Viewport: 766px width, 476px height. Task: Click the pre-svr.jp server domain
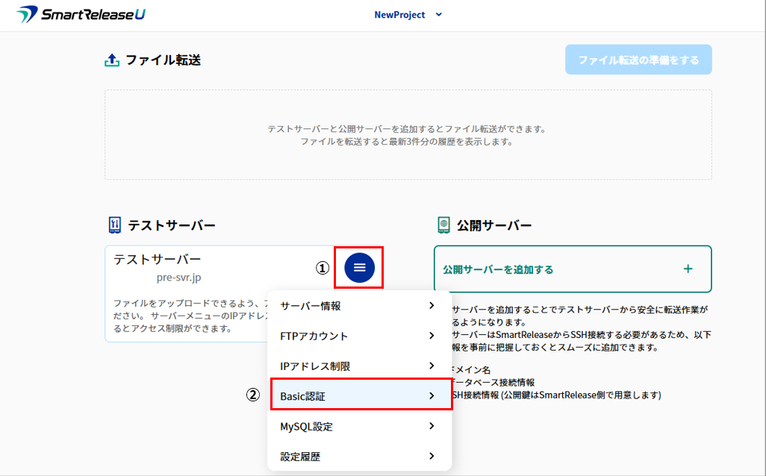tap(178, 278)
